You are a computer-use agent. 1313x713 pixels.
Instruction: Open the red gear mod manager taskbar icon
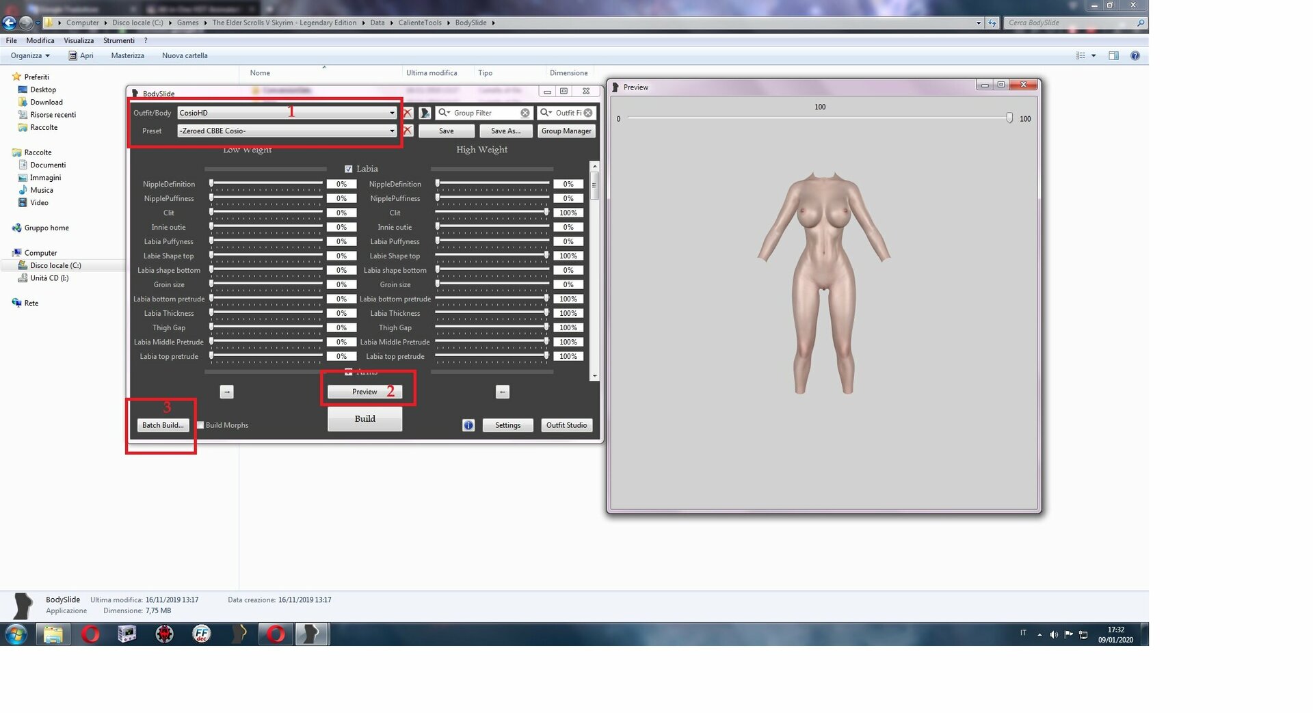coord(164,634)
